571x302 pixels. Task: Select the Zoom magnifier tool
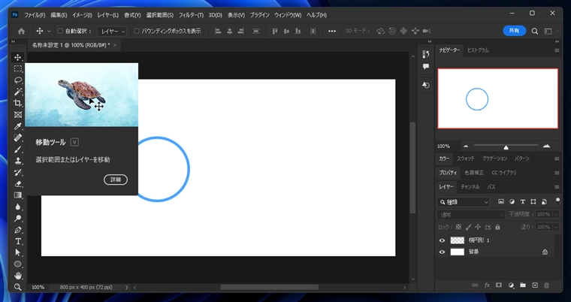point(18,287)
